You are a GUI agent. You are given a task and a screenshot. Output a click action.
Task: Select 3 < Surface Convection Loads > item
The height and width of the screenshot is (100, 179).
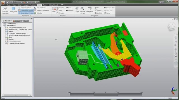(20, 36)
